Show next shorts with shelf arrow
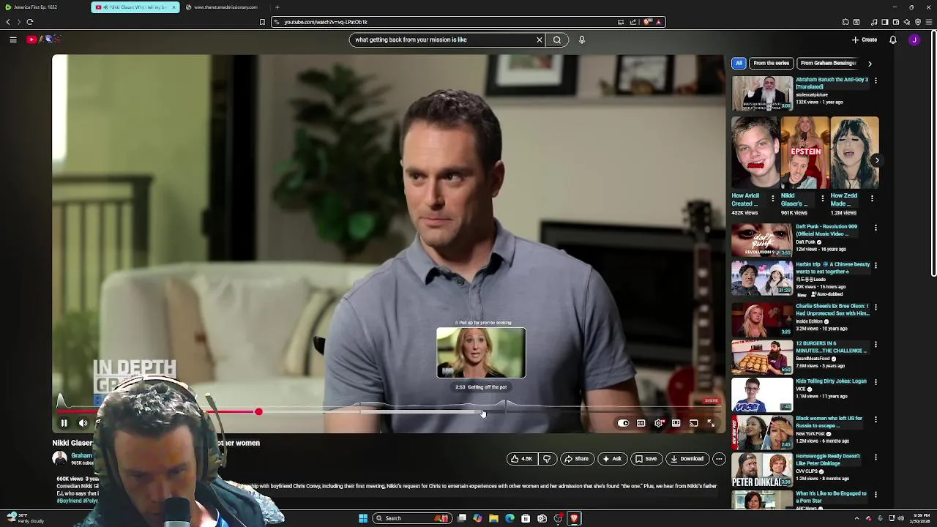This screenshot has height=527, width=937. tap(876, 160)
